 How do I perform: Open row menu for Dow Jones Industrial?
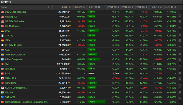point(180,12)
